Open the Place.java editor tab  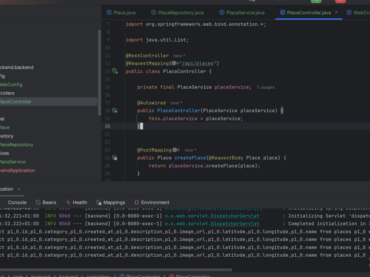(x=121, y=13)
